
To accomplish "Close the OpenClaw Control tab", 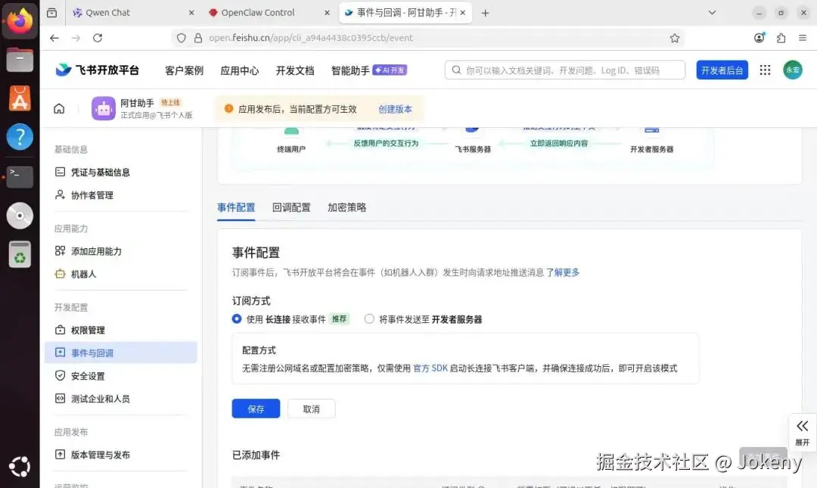I will point(327,13).
